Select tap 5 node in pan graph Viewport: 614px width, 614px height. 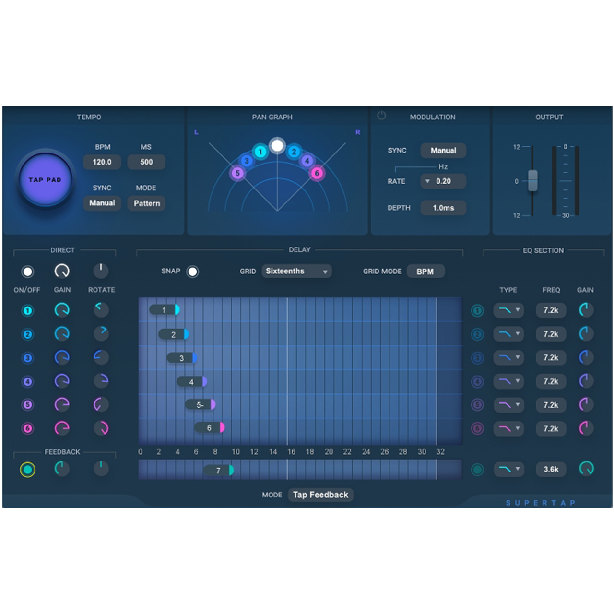pyautogui.click(x=237, y=173)
